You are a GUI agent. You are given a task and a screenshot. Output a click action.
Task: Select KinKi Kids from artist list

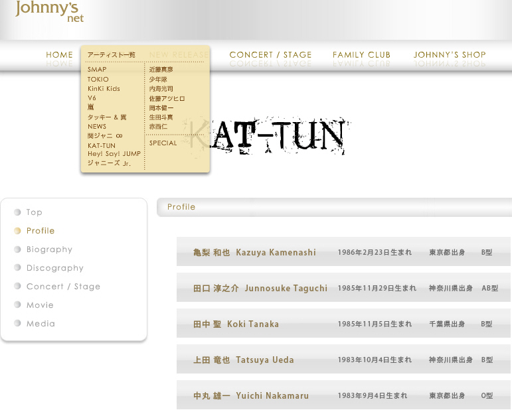(104, 89)
